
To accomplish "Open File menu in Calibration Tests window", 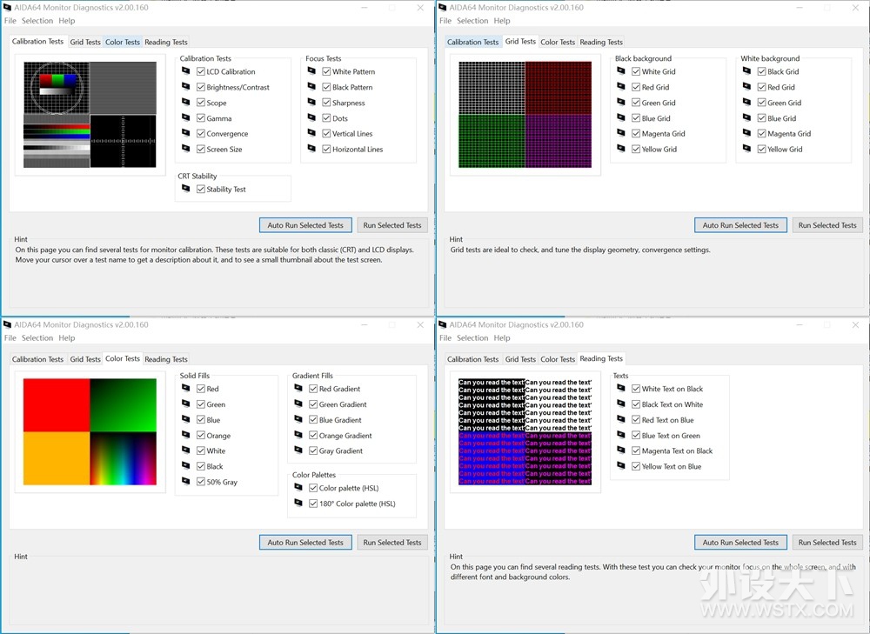I will pyautogui.click(x=10, y=21).
